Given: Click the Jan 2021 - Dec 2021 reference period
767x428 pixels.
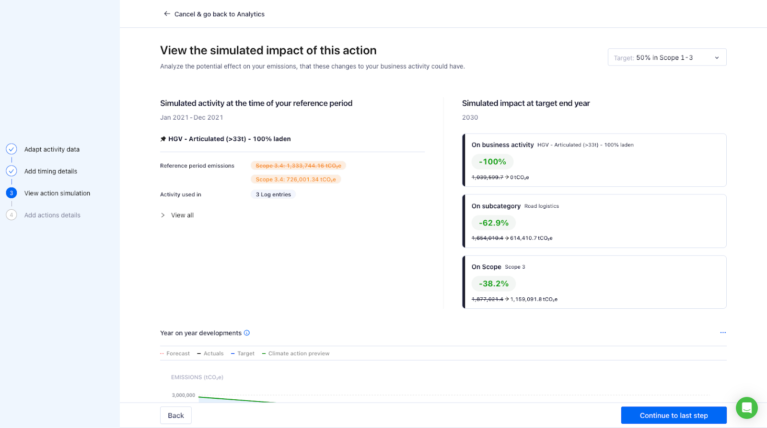Looking at the screenshot, I should [x=192, y=117].
